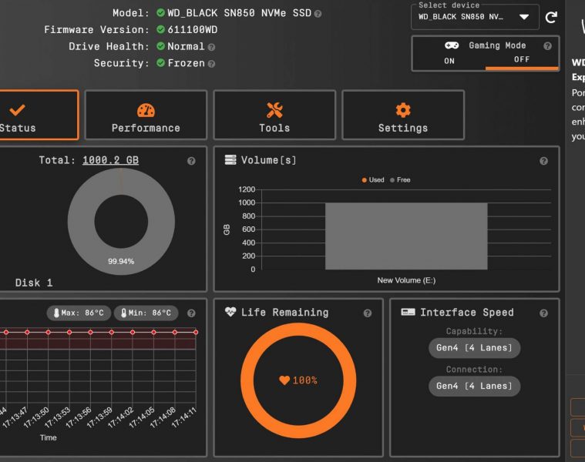585x462 pixels.
Task: Click the Disk 1 label
Action: coord(34,283)
